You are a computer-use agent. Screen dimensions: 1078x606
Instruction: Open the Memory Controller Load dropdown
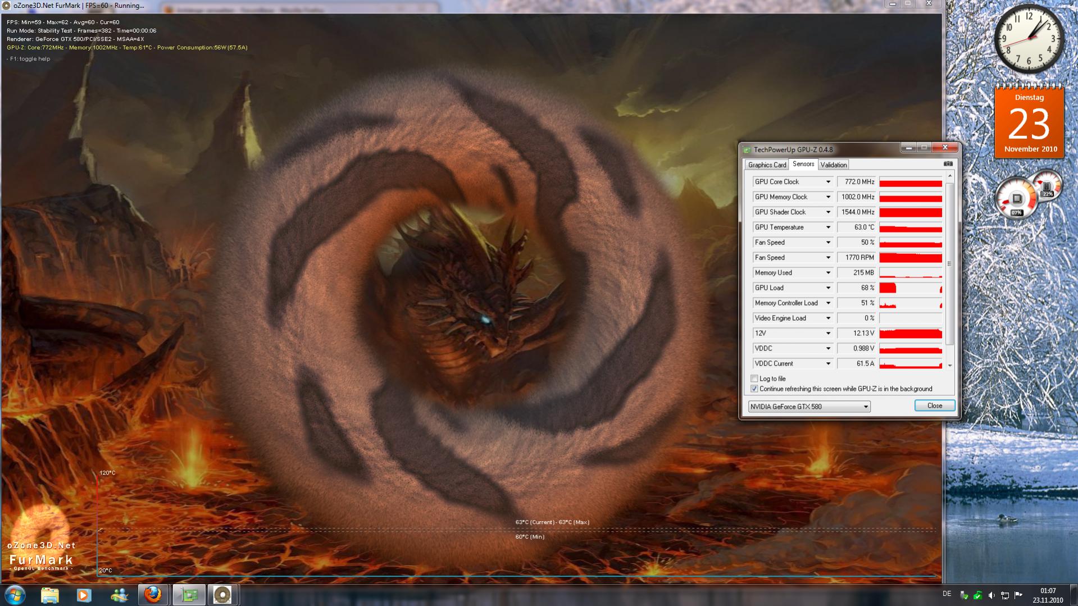point(828,303)
